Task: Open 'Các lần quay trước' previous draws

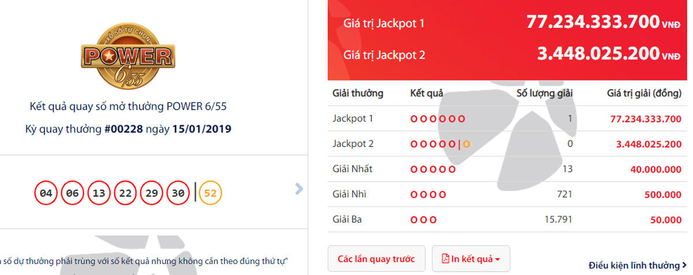Action: (376, 259)
